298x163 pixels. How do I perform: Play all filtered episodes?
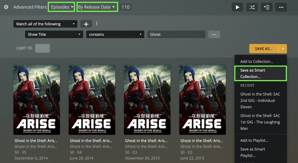237,7
